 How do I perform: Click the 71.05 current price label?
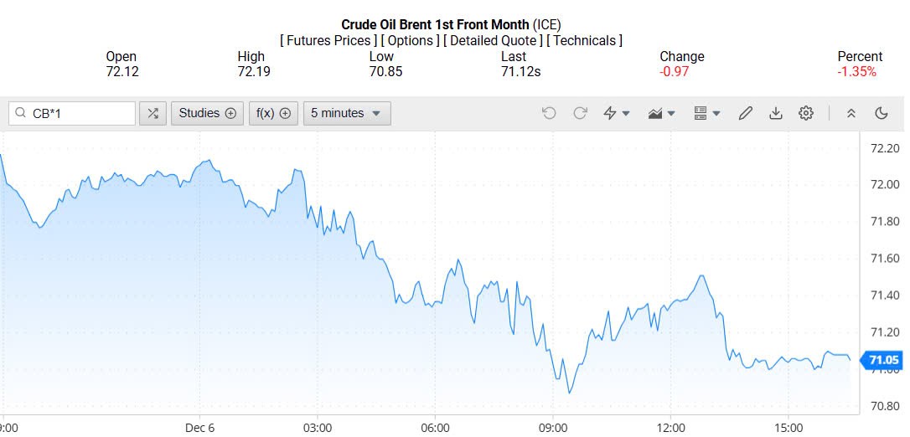coord(883,361)
